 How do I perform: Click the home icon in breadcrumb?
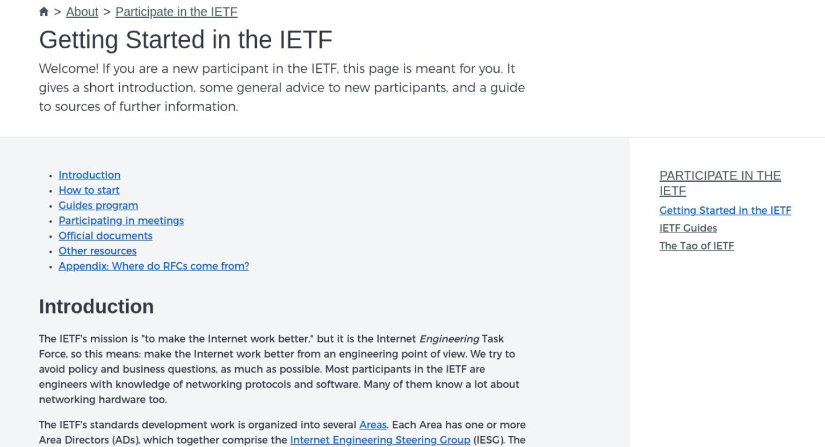(44, 12)
